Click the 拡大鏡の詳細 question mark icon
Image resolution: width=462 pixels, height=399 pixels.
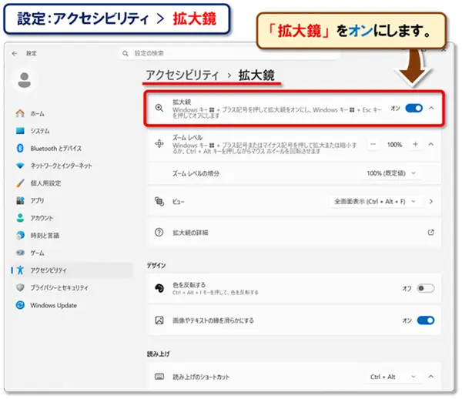click(159, 233)
